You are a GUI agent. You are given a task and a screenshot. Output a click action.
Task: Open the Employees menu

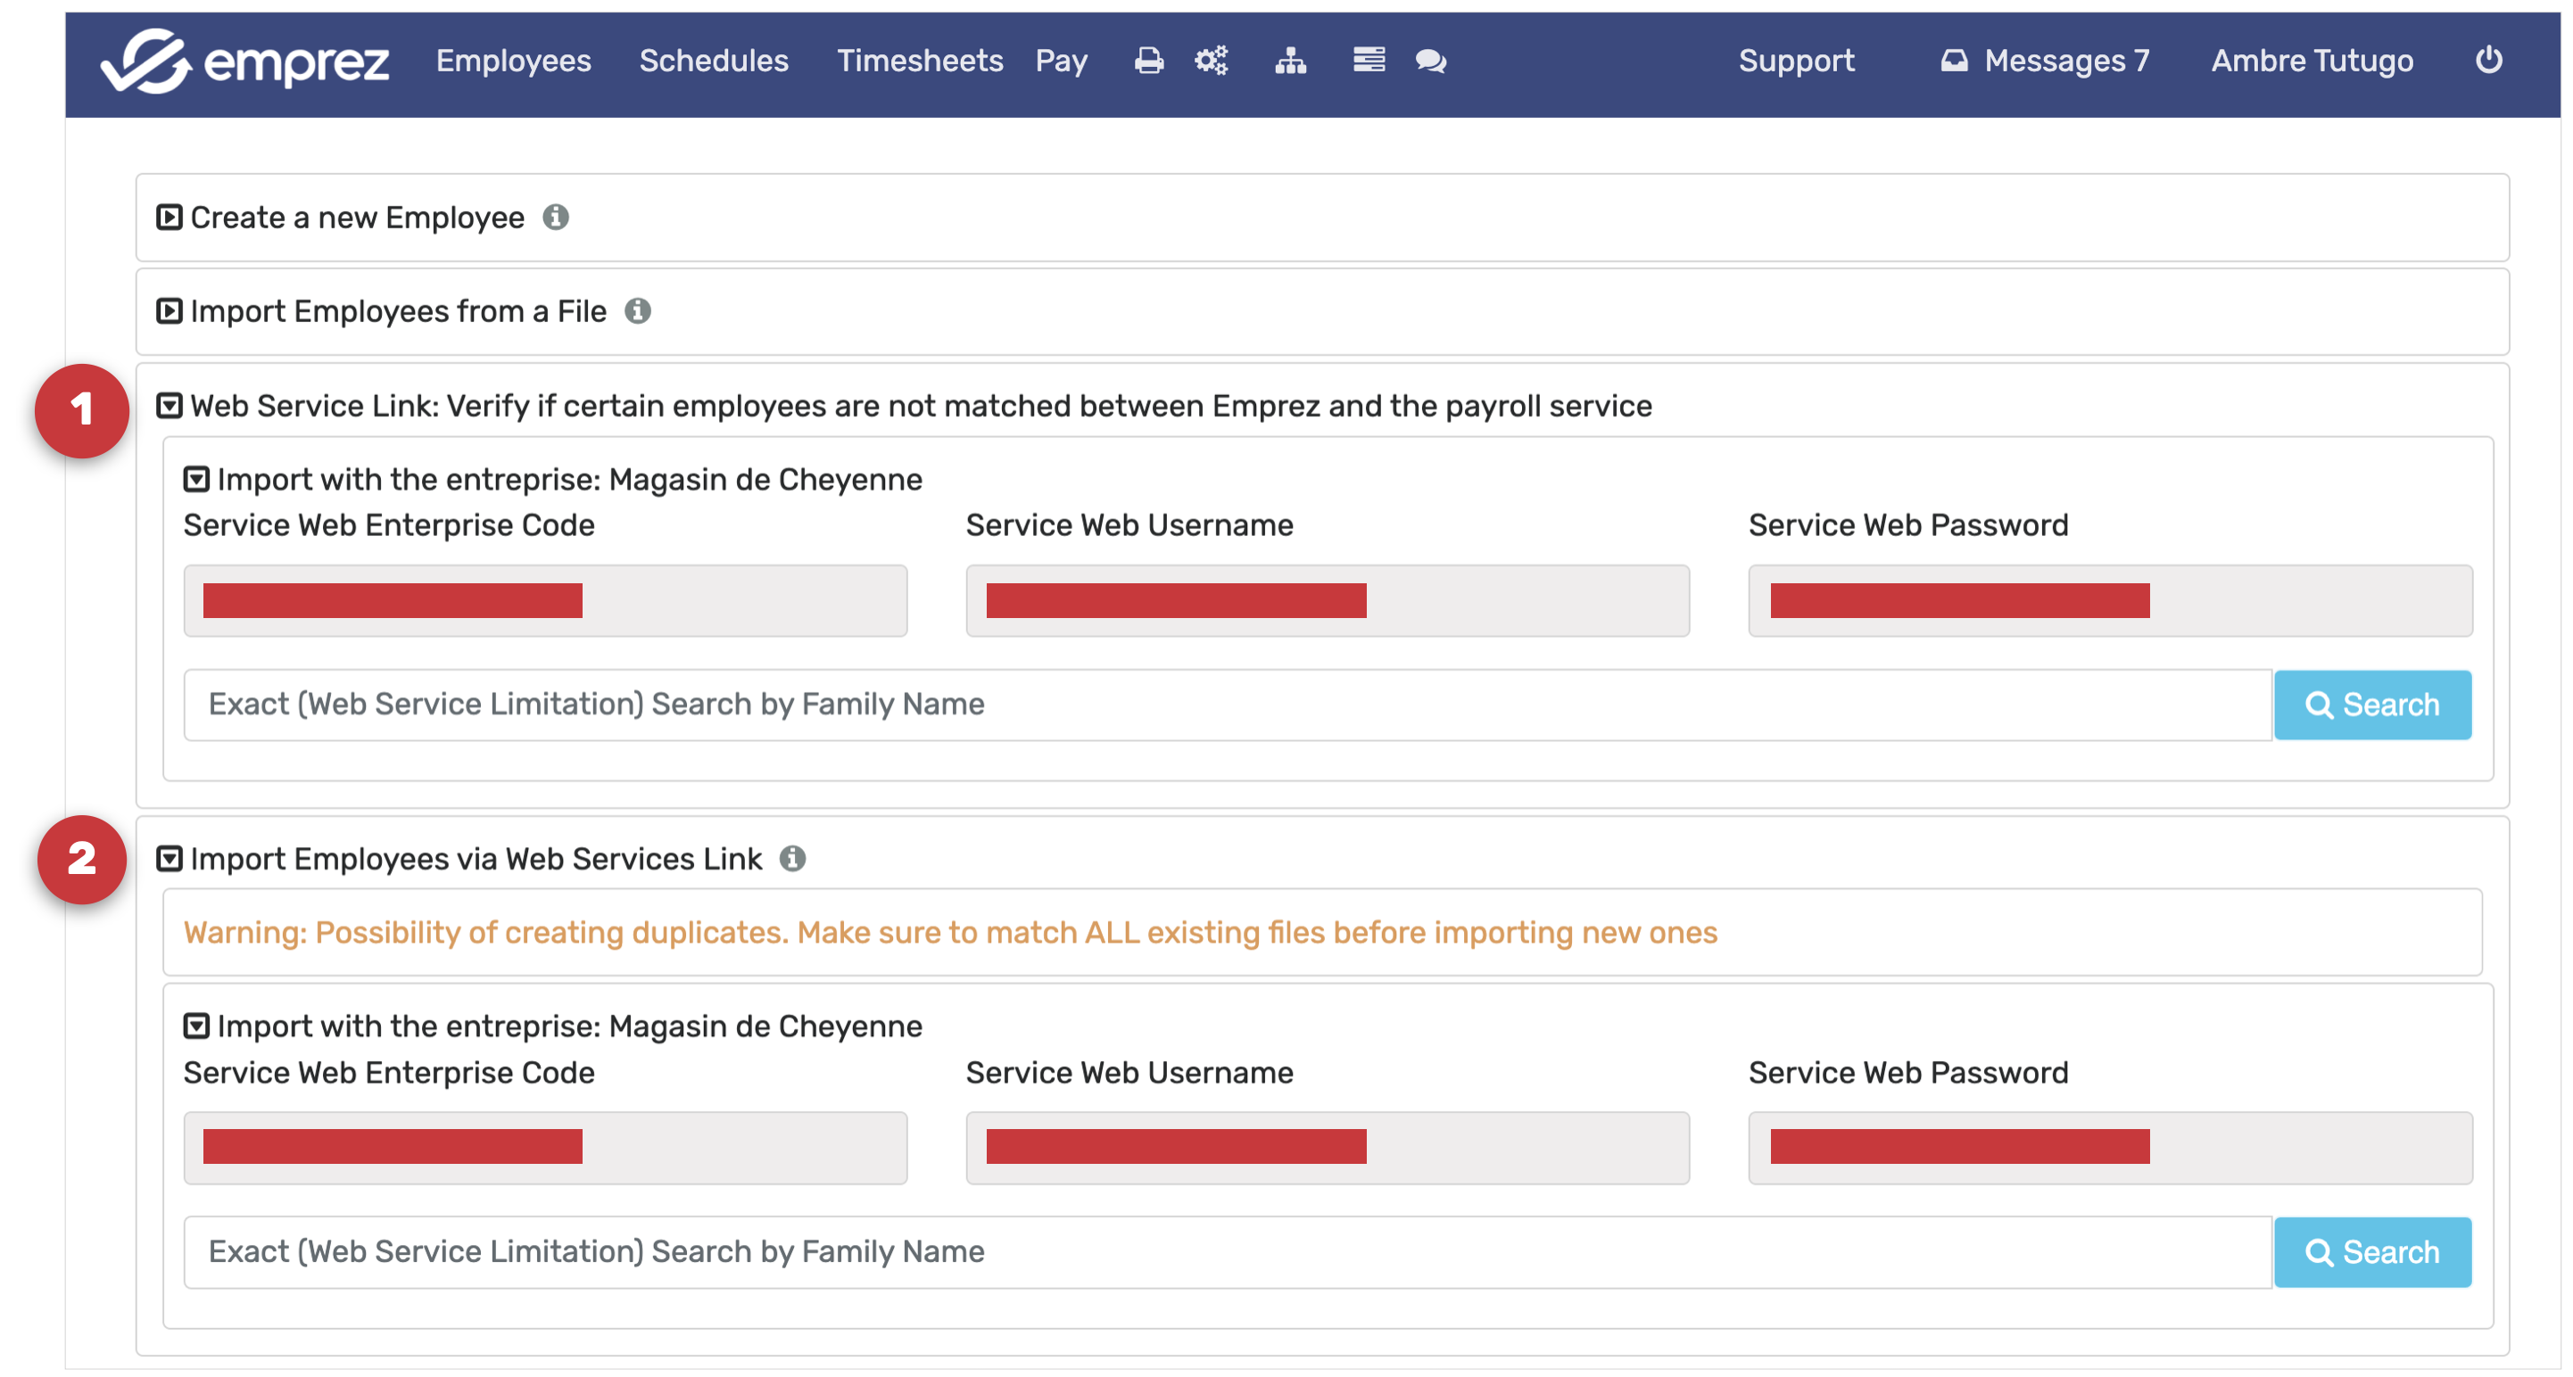pyautogui.click(x=513, y=62)
